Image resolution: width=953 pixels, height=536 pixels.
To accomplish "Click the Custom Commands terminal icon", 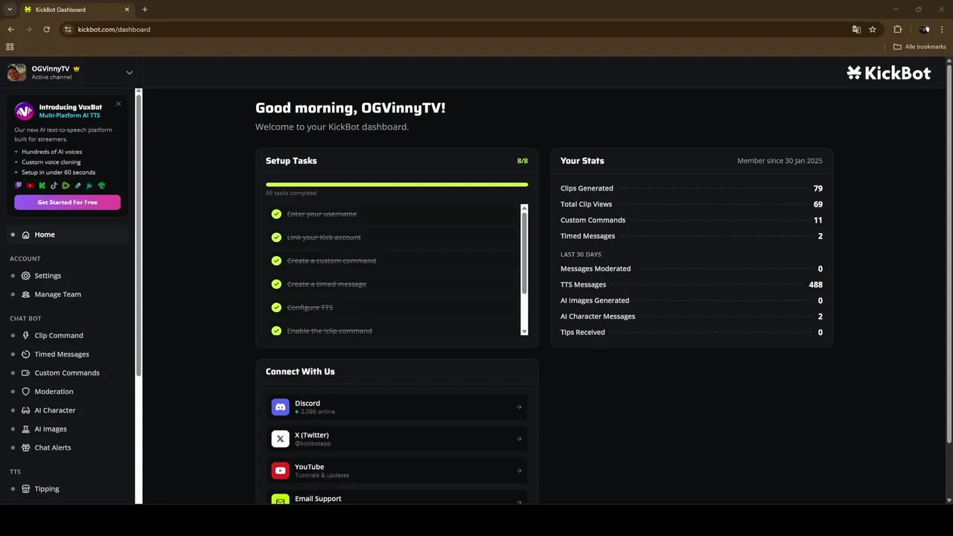I will click(x=26, y=373).
